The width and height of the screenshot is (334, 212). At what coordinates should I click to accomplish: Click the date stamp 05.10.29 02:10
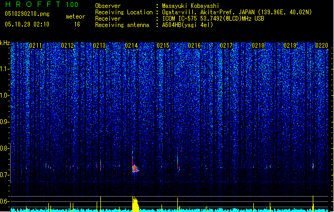27,24
